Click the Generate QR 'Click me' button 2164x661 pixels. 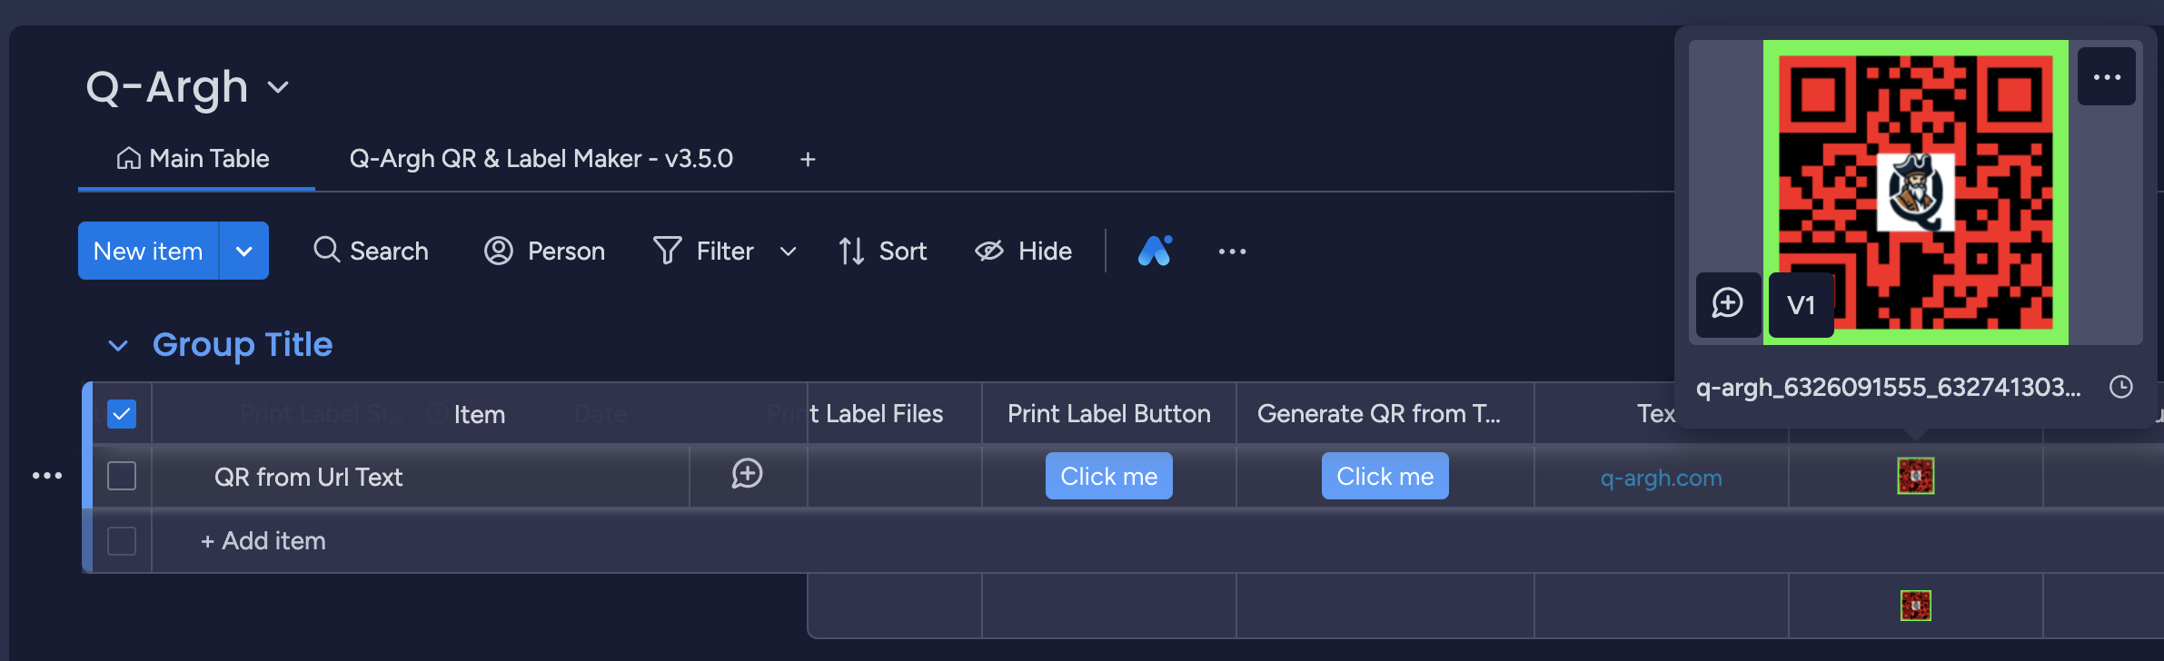1385,476
